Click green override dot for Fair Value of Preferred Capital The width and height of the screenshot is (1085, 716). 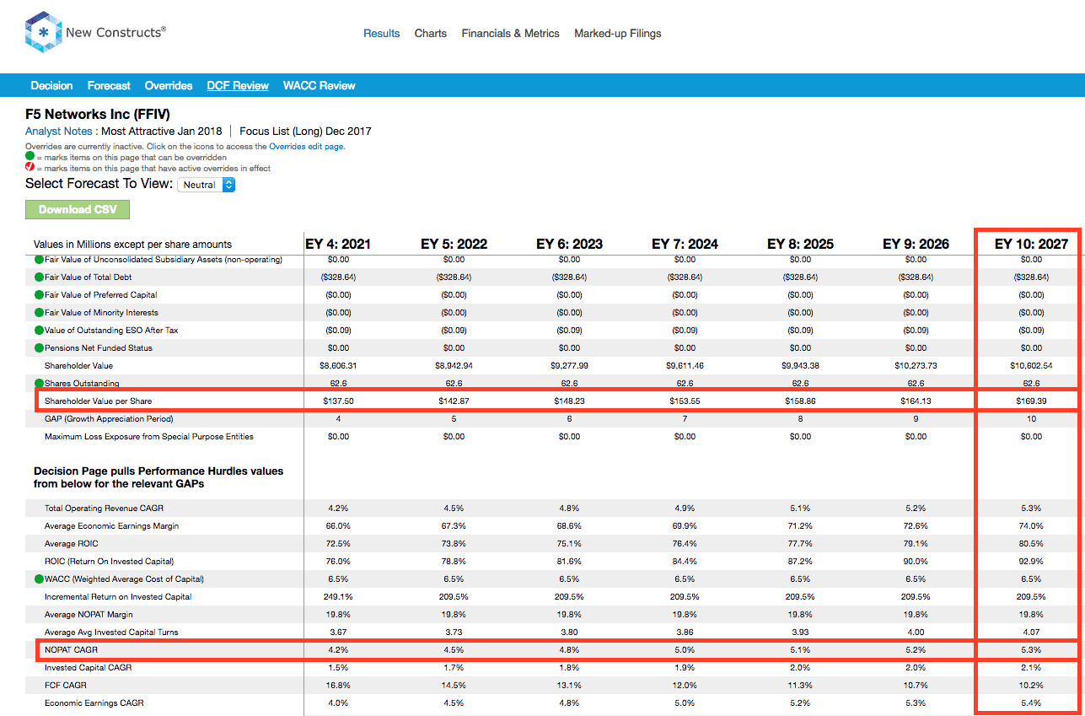tap(39, 294)
